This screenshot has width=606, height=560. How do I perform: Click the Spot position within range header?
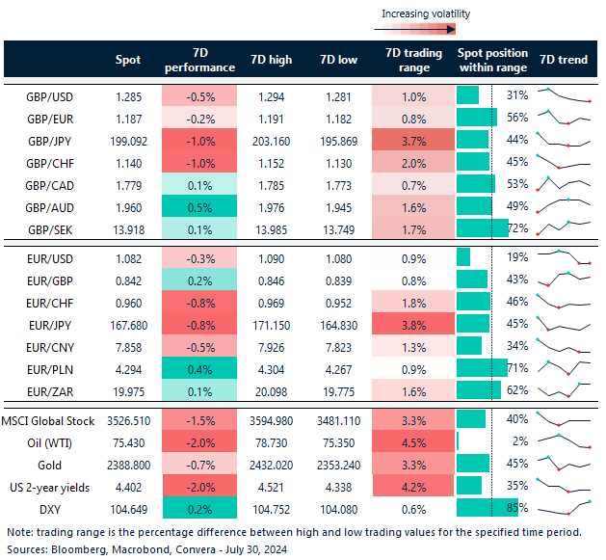tap(491, 60)
